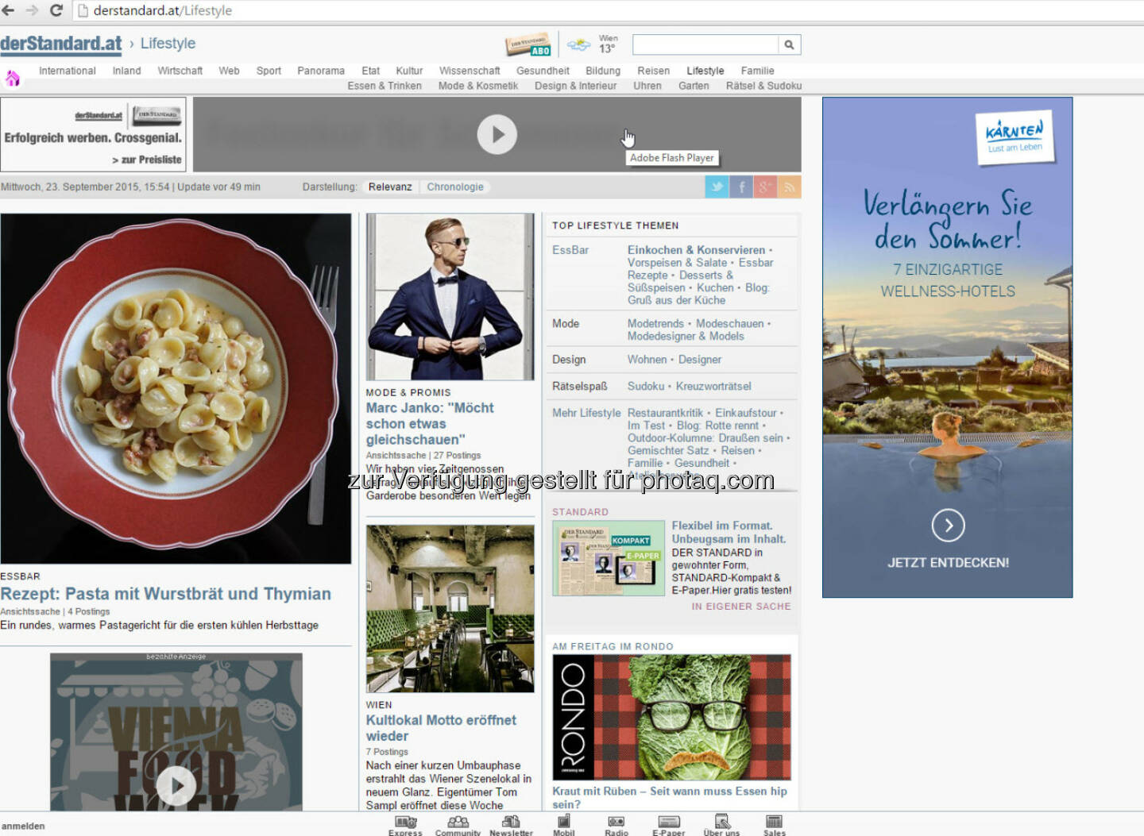Select Relevanz display mode

[x=390, y=187]
